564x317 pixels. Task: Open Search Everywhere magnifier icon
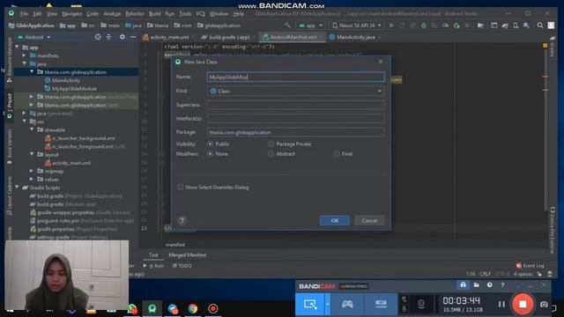[540, 26]
